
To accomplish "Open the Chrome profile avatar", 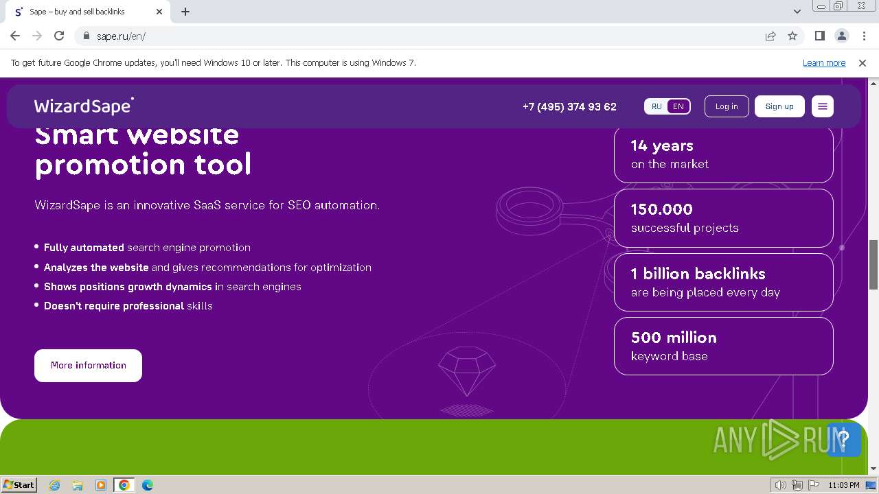I will pyautogui.click(x=841, y=36).
